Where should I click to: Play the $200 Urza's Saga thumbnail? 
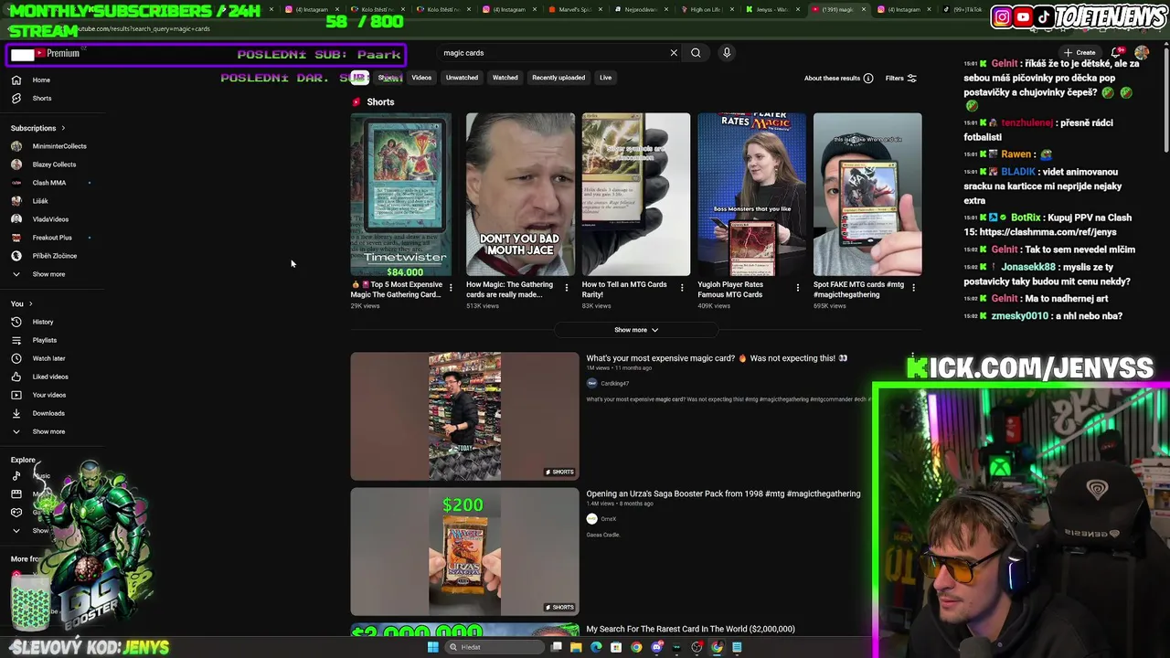point(464,551)
